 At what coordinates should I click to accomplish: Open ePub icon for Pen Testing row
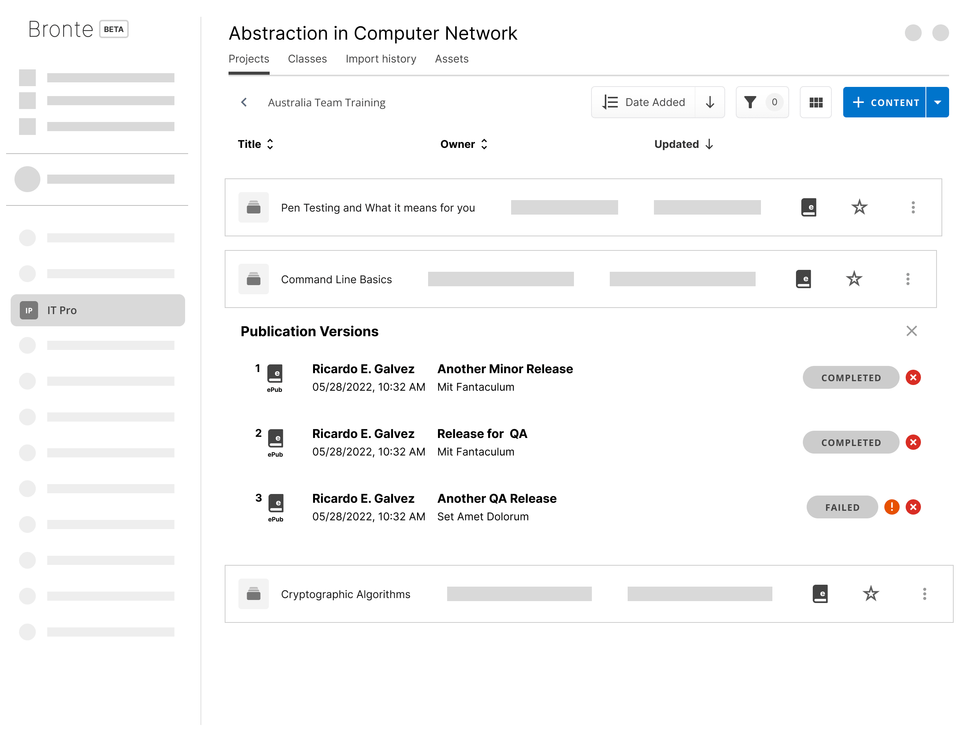[809, 207]
